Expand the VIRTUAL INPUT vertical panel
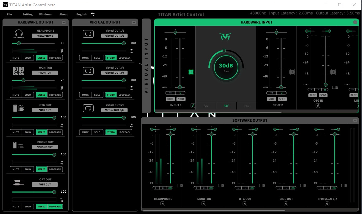Image resolution: width=362 pixels, height=214 pixels. pyautogui.click(x=146, y=66)
